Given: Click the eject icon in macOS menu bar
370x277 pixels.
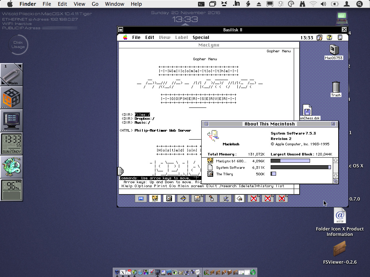Looking at the screenshot, I should pos(259,4).
